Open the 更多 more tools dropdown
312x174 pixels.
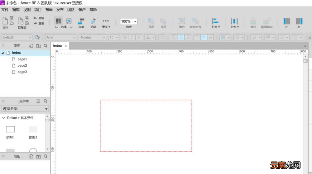pyautogui.click(x=106, y=23)
